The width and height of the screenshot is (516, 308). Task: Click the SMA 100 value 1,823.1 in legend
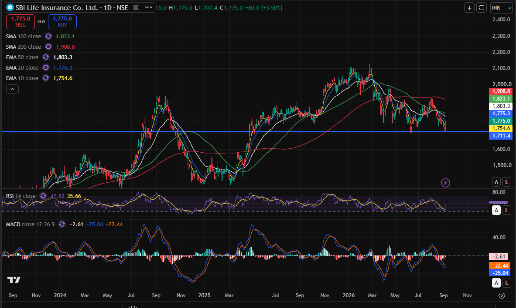click(65, 37)
